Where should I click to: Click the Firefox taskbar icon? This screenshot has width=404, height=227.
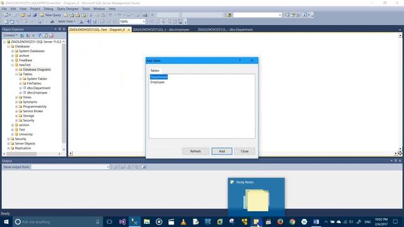tap(280, 221)
